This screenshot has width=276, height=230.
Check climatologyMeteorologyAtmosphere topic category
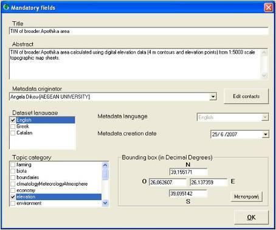(x=13, y=184)
